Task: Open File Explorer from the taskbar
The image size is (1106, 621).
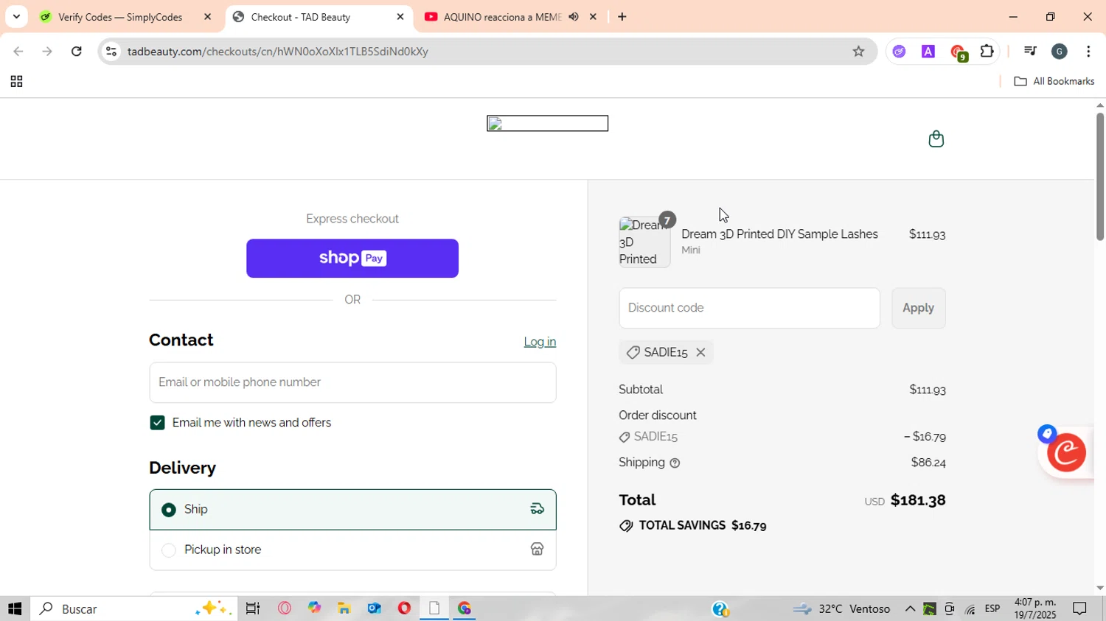Action: click(344, 609)
